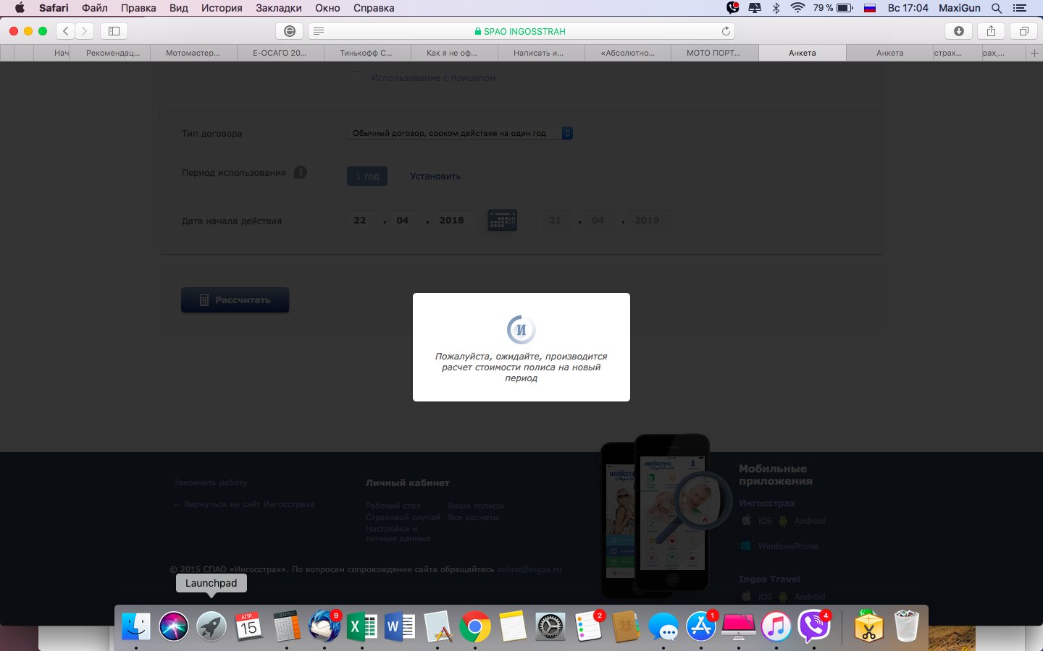This screenshot has height=651, width=1043.
Task: Show all tabs overview
Action: coord(1023,31)
